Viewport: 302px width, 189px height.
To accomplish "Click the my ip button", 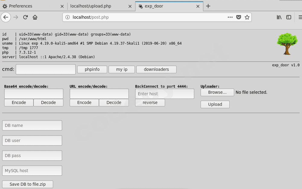I will [x=122, y=69].
